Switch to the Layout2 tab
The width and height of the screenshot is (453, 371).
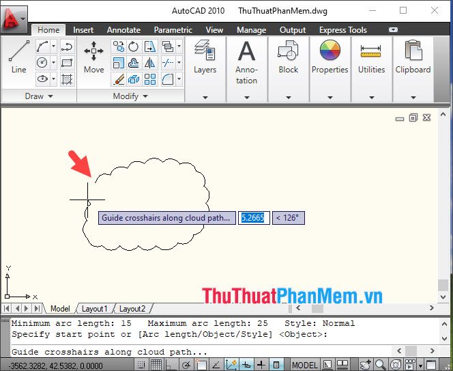(x=132, y=309)
